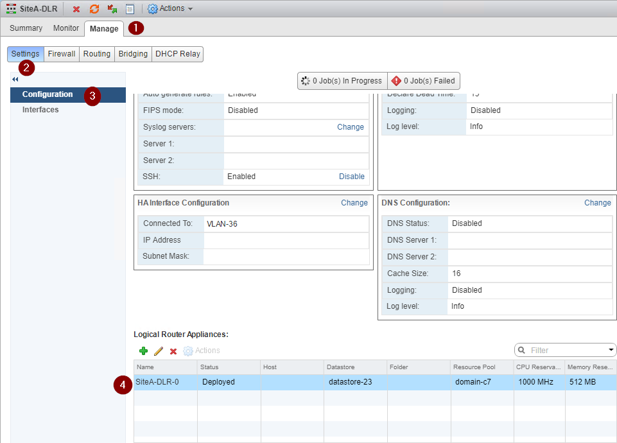Click the 0 Job(s) In Progress button
Viewport: 617px width, 443px height.
coord(342,81)
